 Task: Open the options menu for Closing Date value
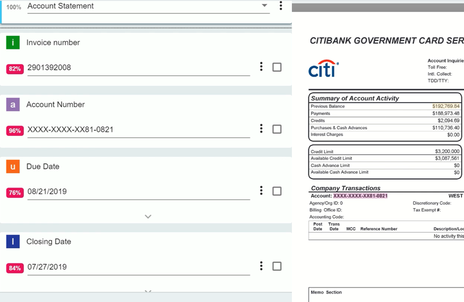click(261, 266)
